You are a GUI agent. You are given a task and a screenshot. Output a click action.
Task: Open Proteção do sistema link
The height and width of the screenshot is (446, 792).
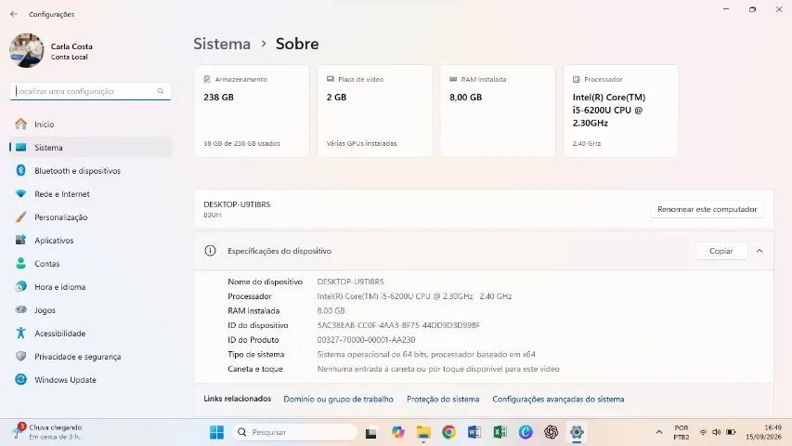pos(443,399)
